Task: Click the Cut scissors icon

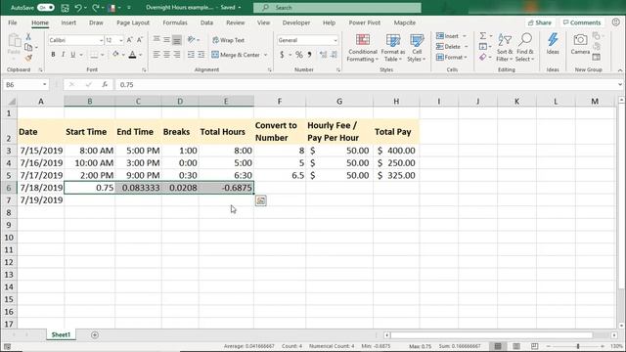Action: [x=28, y=37]
